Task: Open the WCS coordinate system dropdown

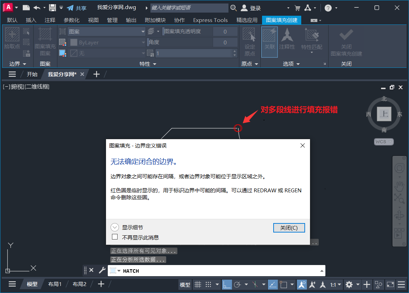Action: [x=384, y=141]
